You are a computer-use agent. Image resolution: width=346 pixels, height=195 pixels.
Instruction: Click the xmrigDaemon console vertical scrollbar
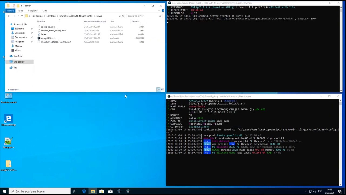(340, 142)
